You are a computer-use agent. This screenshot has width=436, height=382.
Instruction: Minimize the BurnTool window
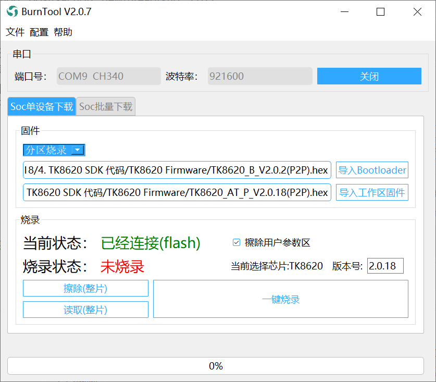pyautogui.click(x=344, y=11)
